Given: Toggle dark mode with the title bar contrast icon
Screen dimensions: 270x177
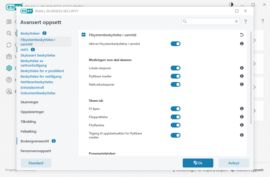Looking at the screenshot, I should coord(231,4).
